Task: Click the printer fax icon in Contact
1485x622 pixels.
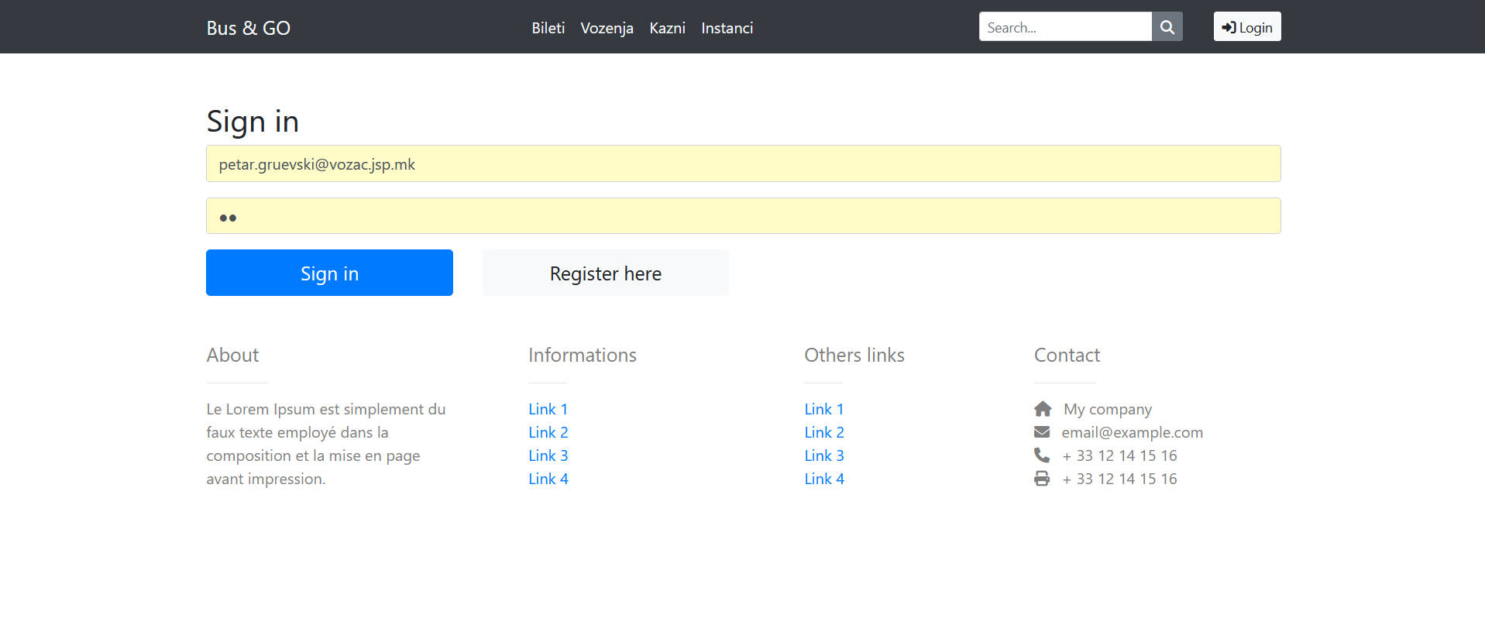Action: [1042, 479]
